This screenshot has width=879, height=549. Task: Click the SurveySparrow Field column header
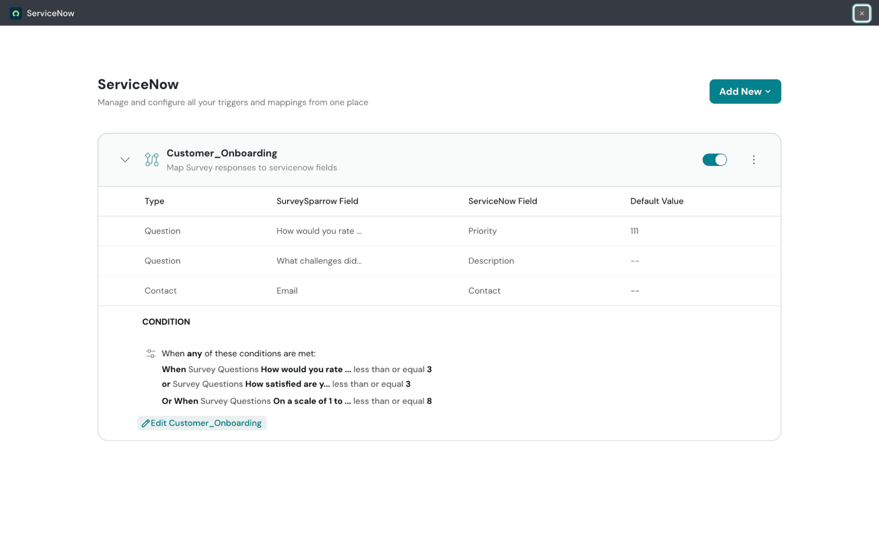317,201
